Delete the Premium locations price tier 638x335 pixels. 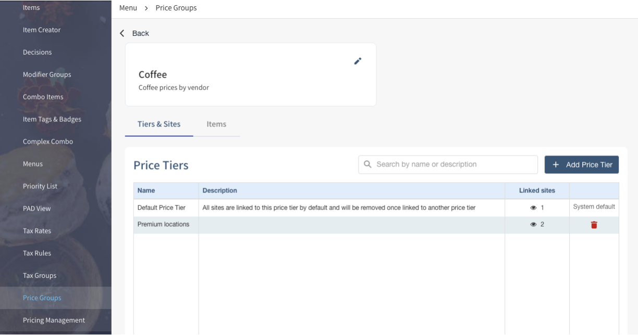pyautogui.click(x=594, y=225)
